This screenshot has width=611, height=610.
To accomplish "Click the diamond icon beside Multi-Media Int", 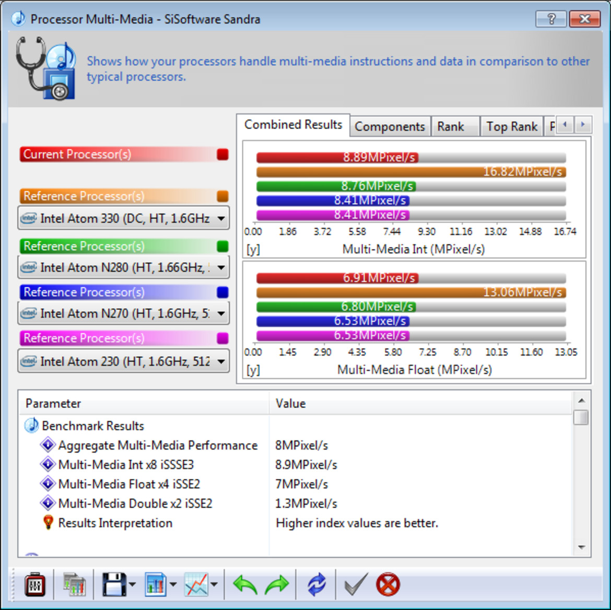I will tap(48, 464).
